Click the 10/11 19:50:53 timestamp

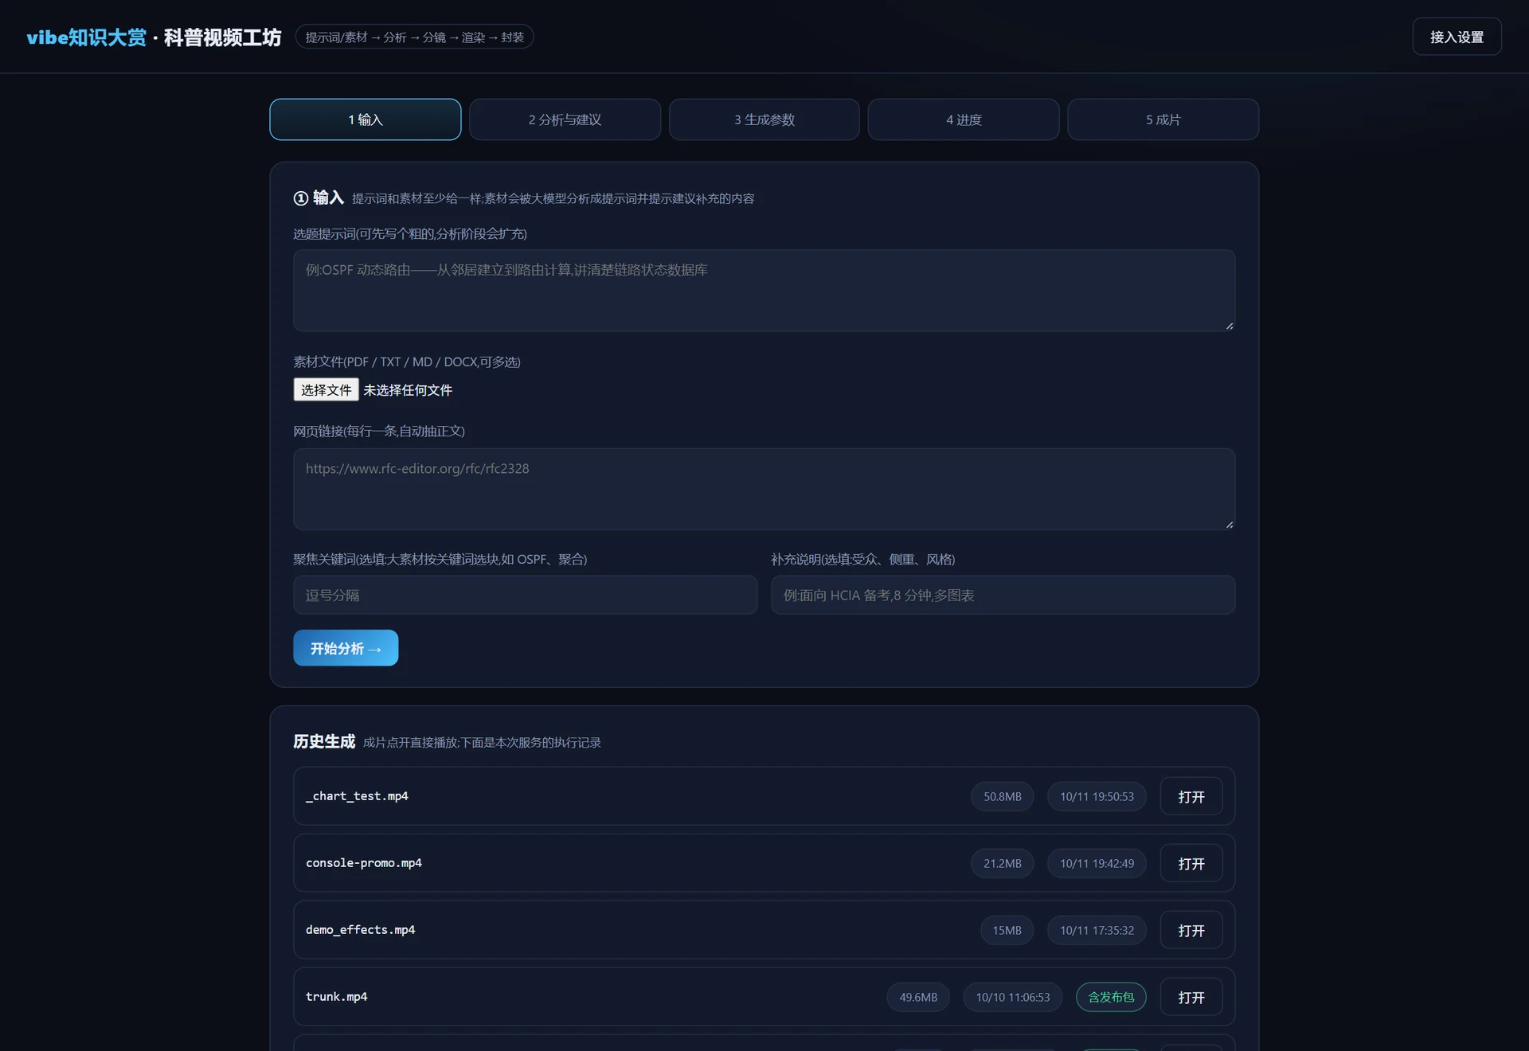(x=1097, y=796)
